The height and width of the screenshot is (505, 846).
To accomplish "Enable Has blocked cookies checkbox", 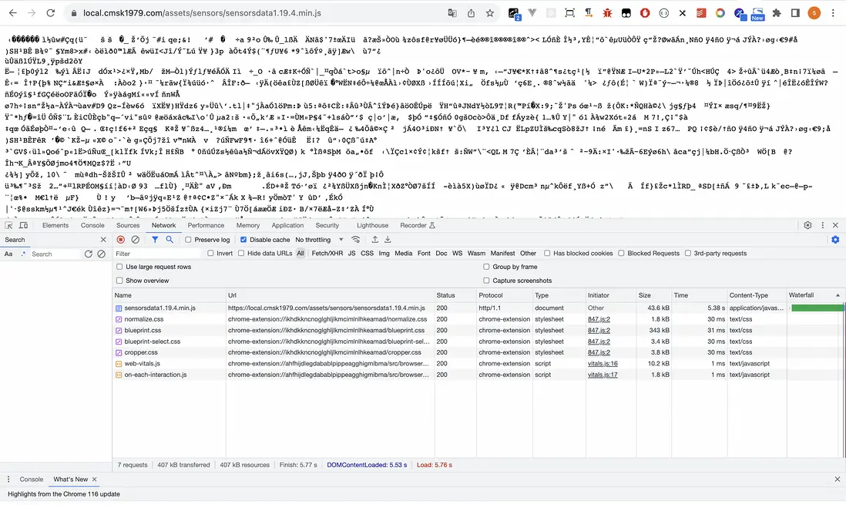I will click(x=547, y=253).
